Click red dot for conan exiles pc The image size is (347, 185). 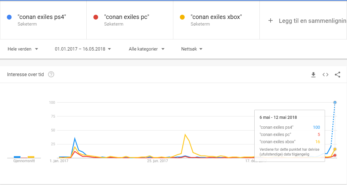pyautogui.click(x=96, y=17)
